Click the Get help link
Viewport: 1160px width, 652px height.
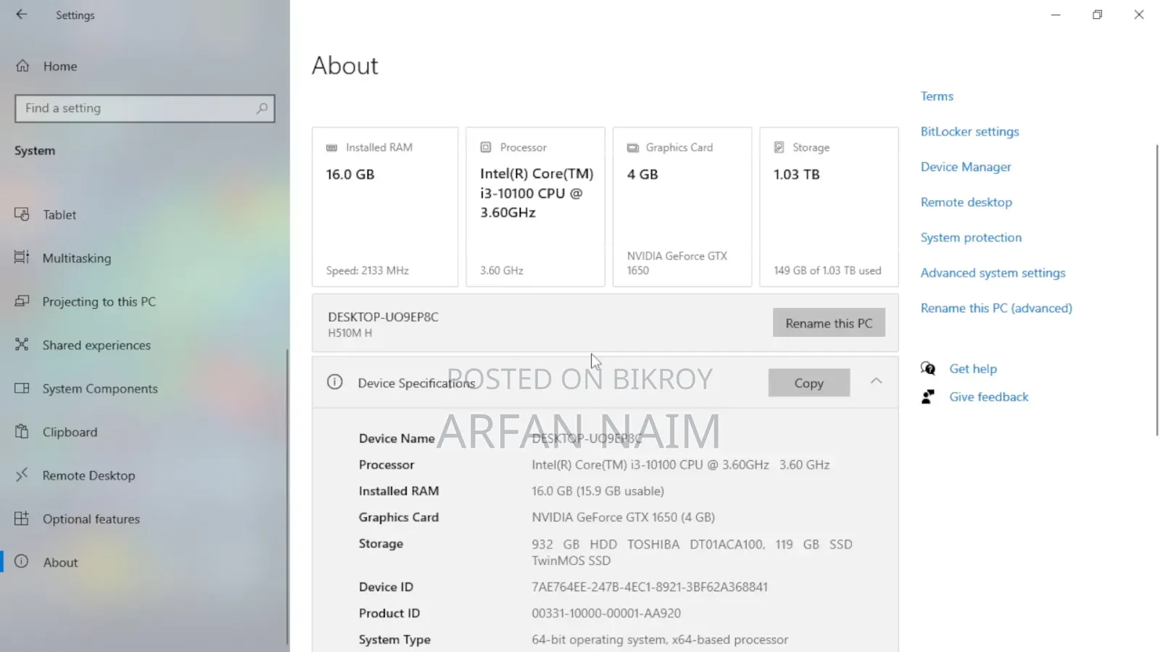coord(973,369)
